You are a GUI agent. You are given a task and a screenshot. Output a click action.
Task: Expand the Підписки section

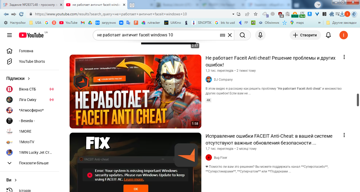(x=18, y=79)
